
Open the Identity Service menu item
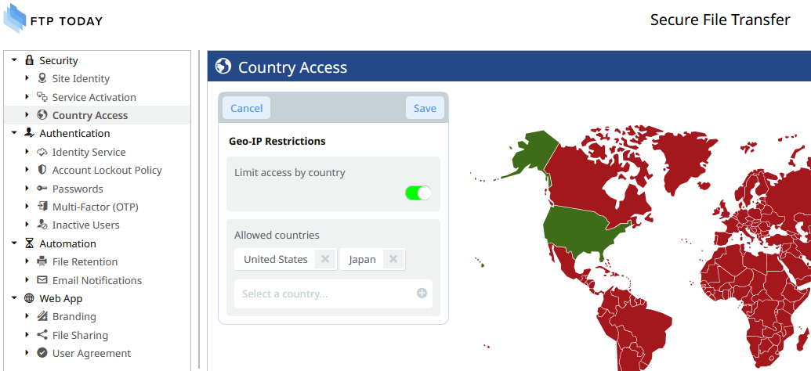pyautogui.click(x=89, y=152)
